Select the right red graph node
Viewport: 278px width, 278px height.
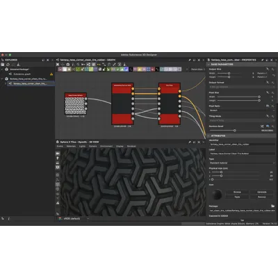170,104
